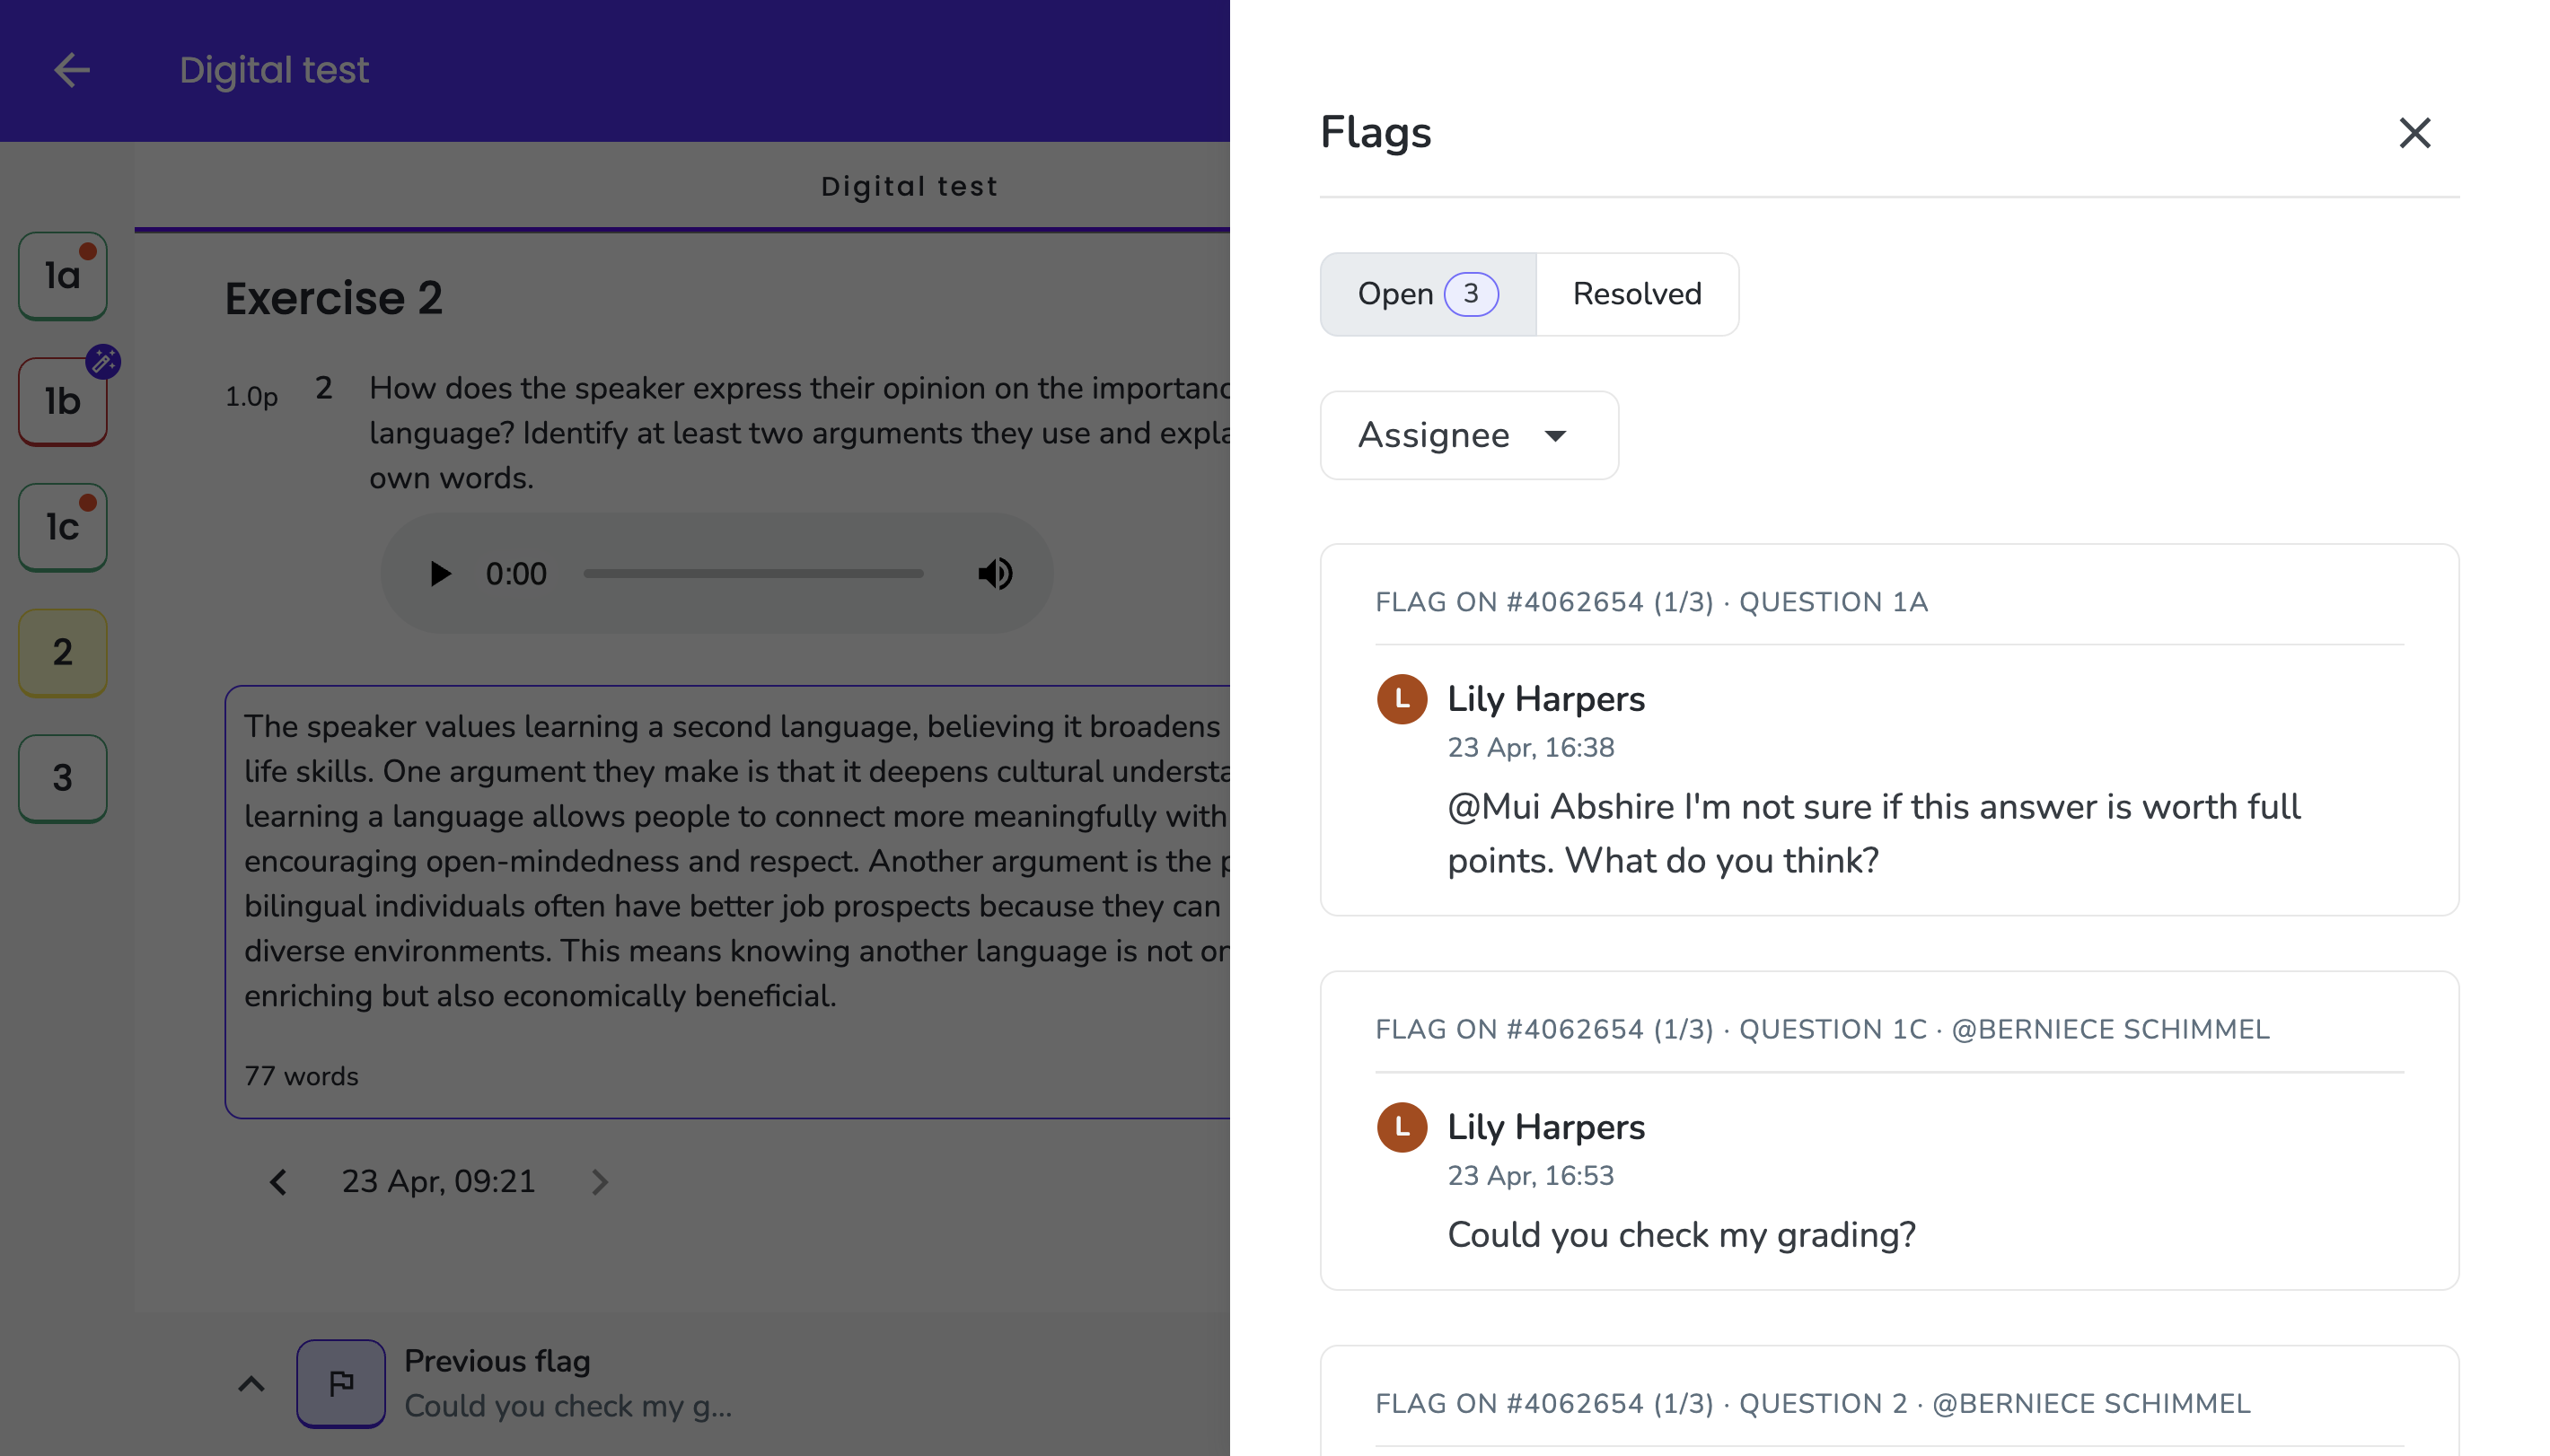Select question 3 in the sidebar
This screenshot has width=2550, height=1456.
62,778
